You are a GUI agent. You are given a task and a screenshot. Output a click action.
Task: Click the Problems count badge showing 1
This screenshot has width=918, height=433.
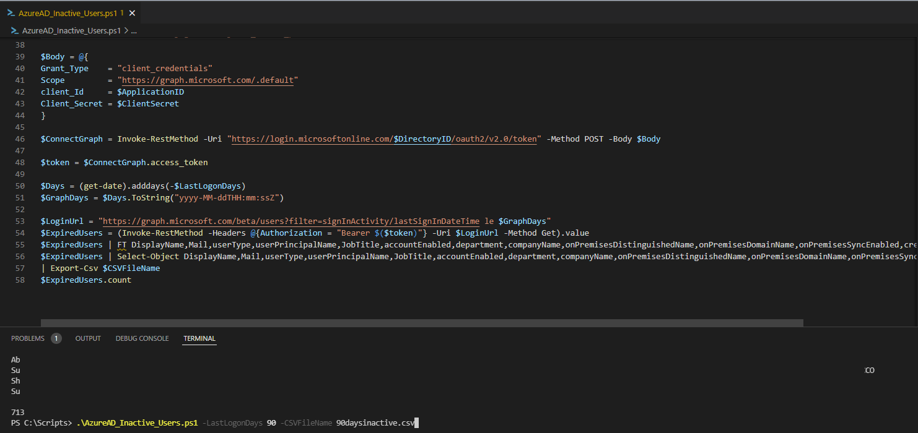coord(56,338)
